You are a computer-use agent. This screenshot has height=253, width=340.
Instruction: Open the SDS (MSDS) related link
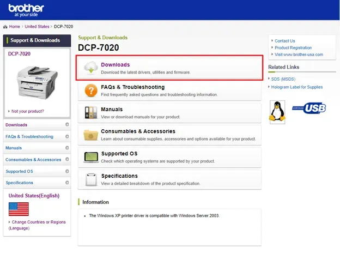pyautogui.click(x=283, y=79)
